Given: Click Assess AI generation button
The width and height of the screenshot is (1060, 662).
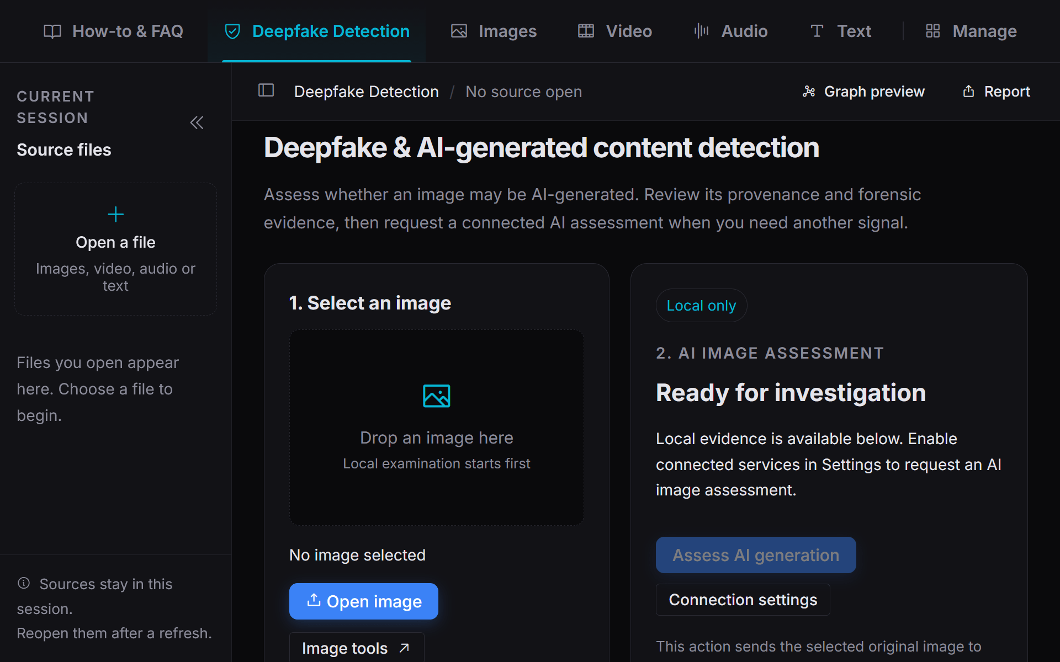Looking at the screenshot, I should (756, 555).
